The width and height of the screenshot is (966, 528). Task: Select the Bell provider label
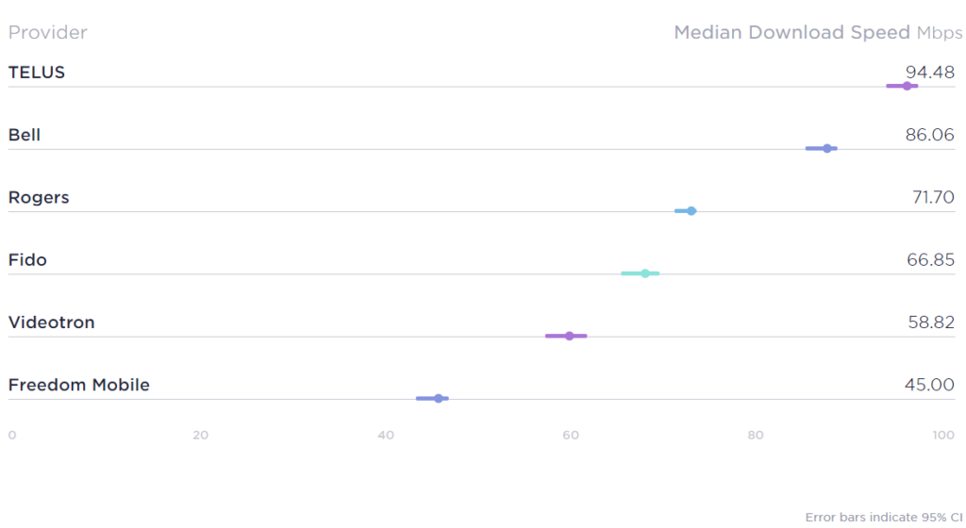coord(24,135)
